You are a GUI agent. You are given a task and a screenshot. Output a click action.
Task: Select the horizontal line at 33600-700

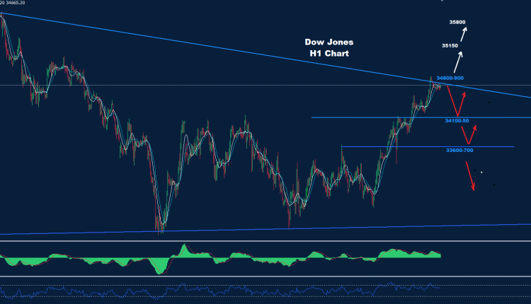click(428, 147)
